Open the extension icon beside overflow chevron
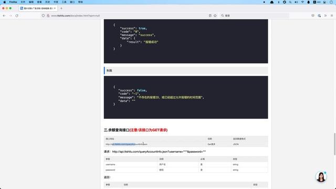This screenshot has width=336, height=189. [x=319, y=16]
